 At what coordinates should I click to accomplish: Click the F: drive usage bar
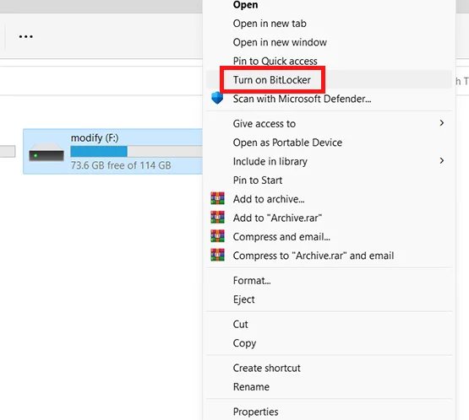[136, 151]
